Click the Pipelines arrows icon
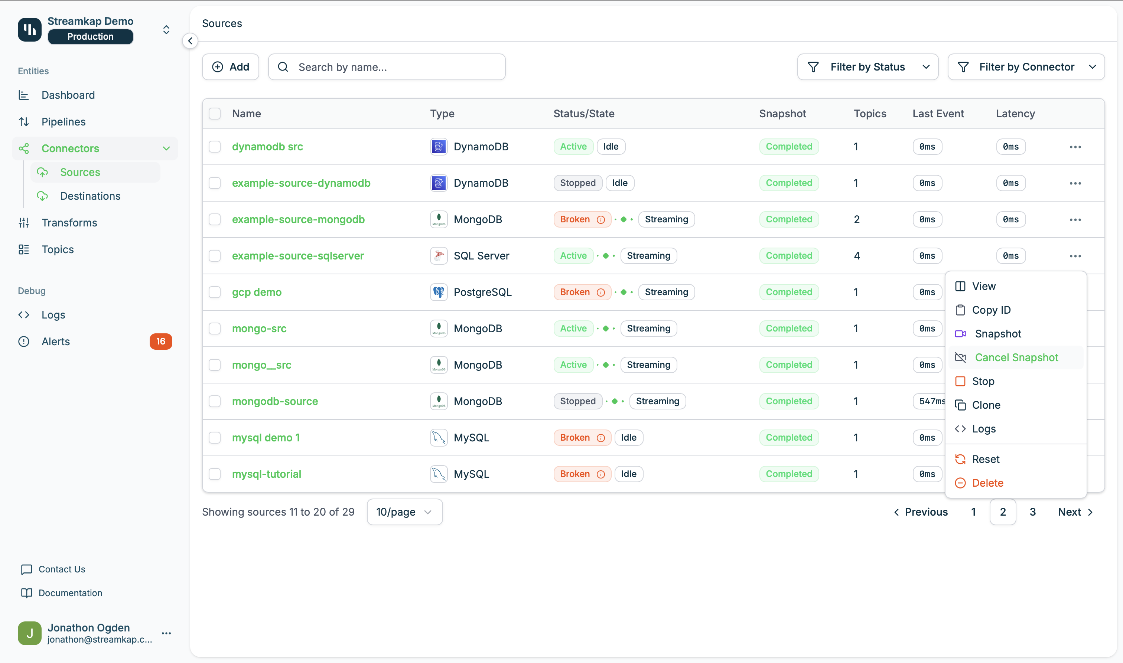Screen dimensions: 1123x663 pyautogui.click(x=24, y=121)
